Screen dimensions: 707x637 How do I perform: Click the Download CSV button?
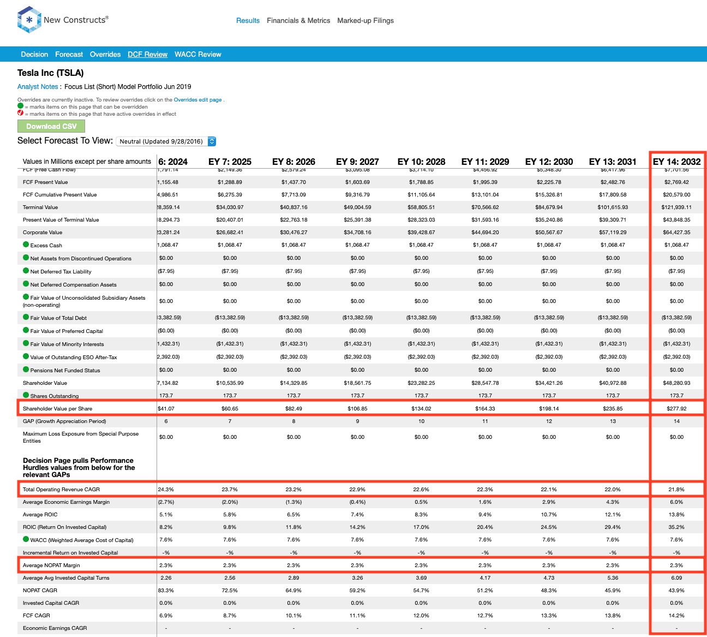(x=51, y=126)
